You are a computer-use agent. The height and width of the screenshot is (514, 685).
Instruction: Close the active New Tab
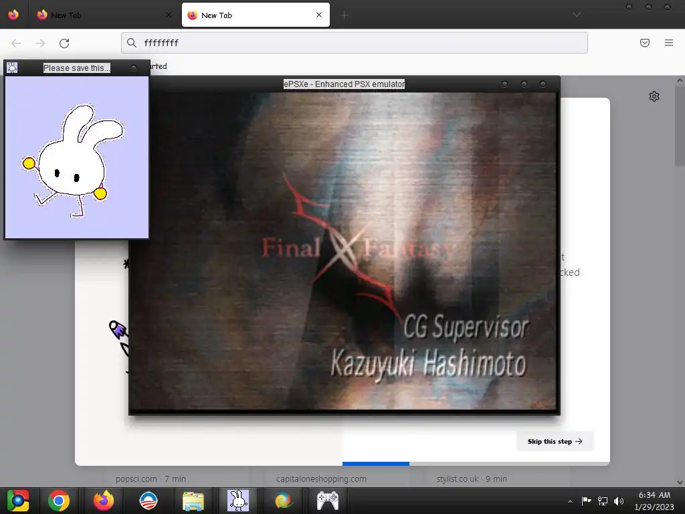click(319, 15)
